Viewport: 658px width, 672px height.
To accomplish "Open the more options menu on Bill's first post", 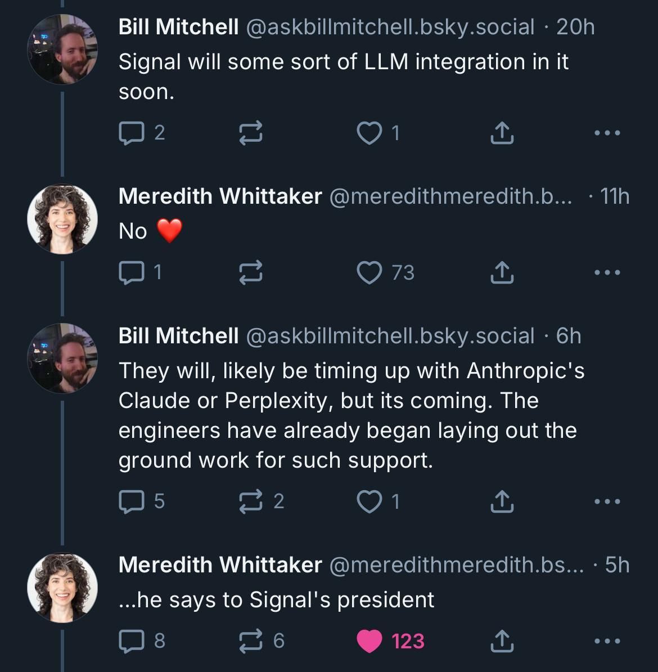I will tap(607, 133).
